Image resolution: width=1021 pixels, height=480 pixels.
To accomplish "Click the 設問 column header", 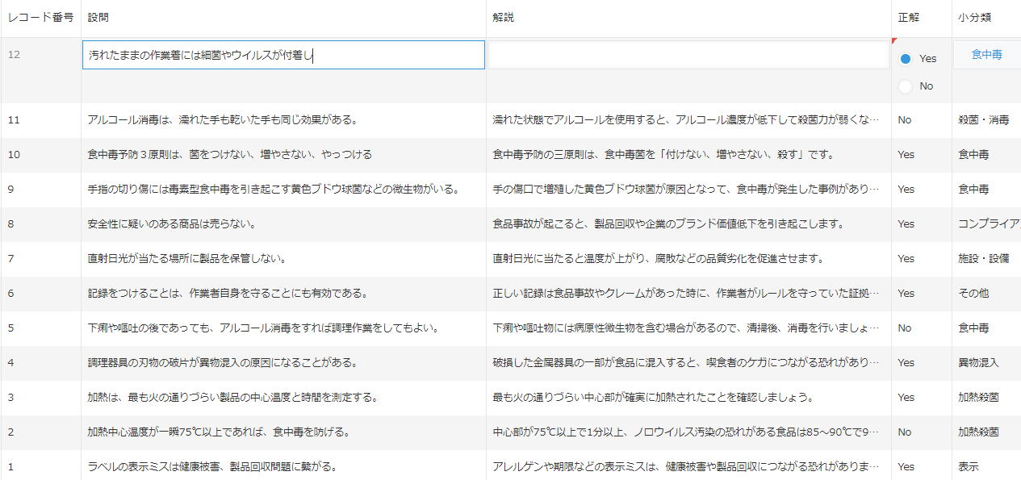I will [x=98, y=17].
